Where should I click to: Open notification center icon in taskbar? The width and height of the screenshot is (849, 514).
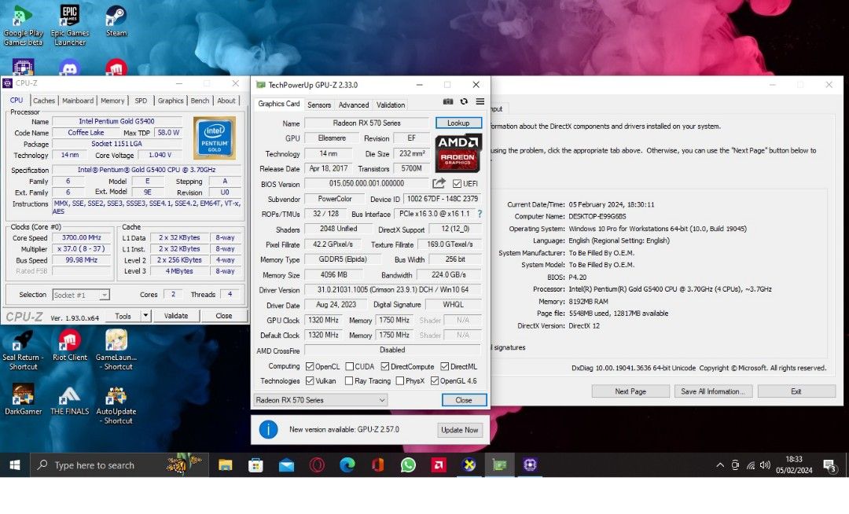(829, 464)
